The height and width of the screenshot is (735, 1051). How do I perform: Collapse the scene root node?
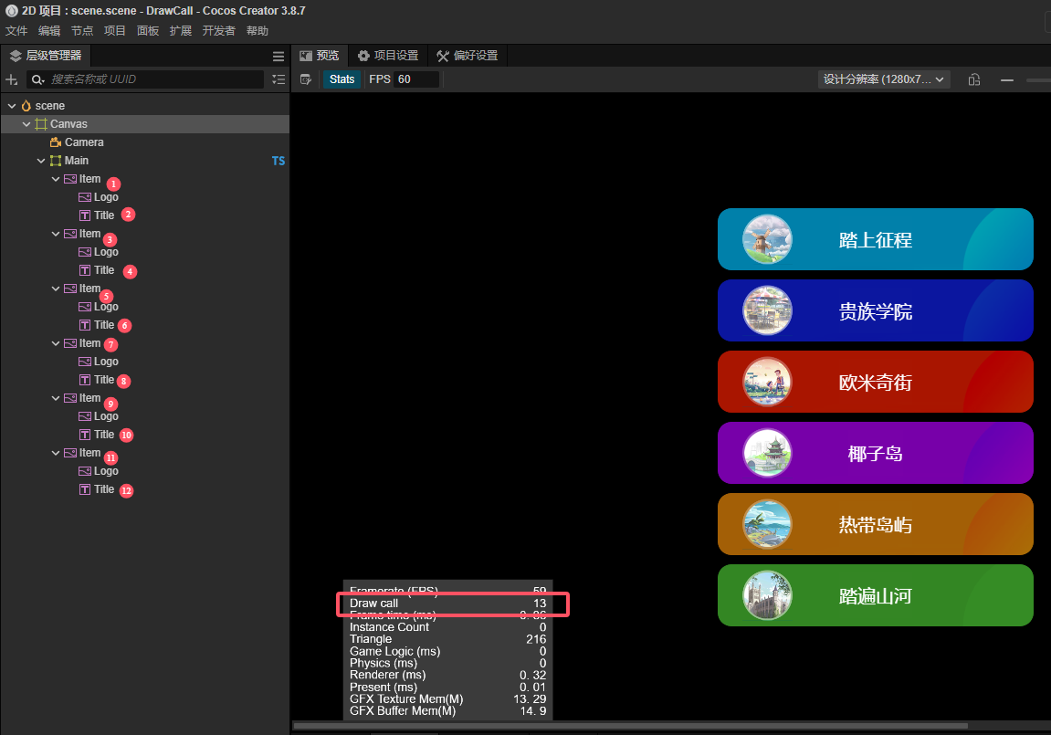click(x=11, y=106)
